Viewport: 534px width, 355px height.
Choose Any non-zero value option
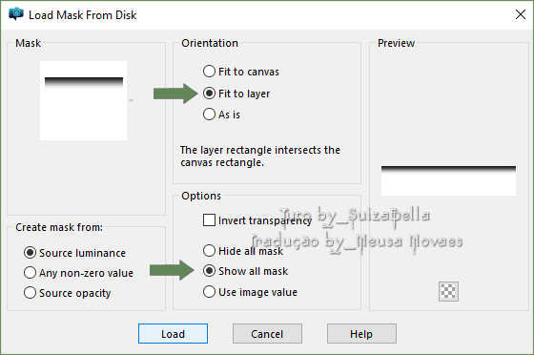[x=78, y=273]
